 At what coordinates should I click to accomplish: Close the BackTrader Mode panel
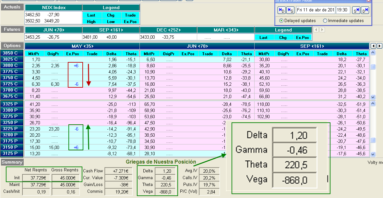point(368,1)
